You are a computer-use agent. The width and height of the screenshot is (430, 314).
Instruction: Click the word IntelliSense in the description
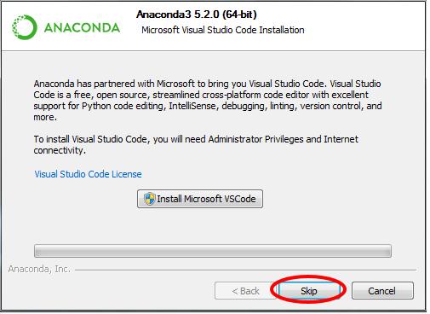tap(192, 106)
